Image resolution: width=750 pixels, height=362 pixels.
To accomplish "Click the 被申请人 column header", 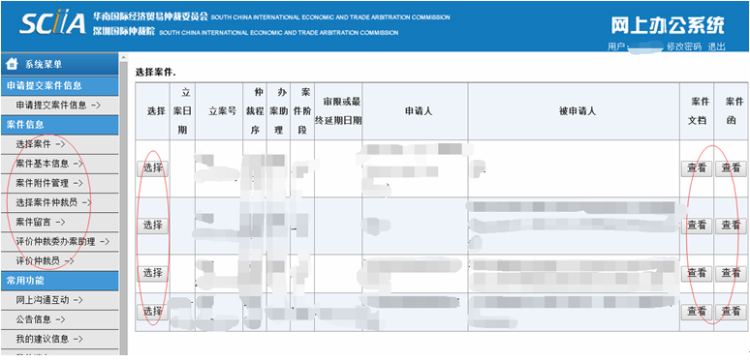I will [574, 111].
